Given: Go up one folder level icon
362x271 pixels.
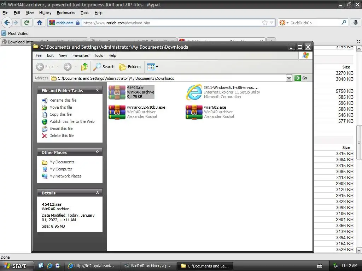Looking at the screenshot, I should click(x=84, y=67).
